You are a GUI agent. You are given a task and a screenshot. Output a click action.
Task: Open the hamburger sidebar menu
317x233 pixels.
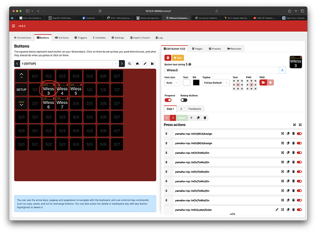pyautogui.click(x=13, y=26)
